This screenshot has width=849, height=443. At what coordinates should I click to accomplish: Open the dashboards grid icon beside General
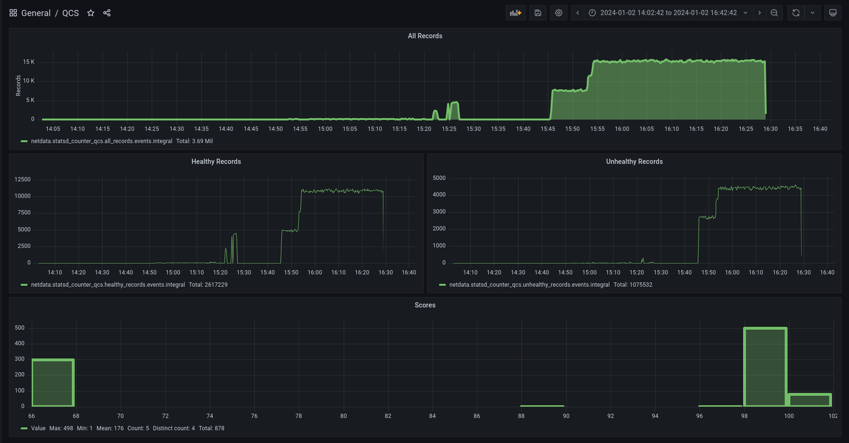pyautogui.click(x=13, y=13)
